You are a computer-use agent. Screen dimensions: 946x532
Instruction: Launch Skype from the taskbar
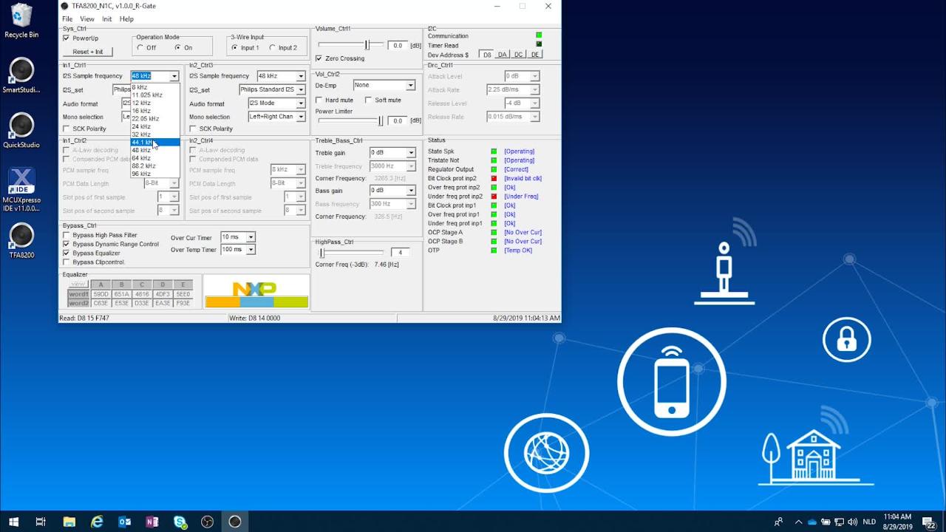coord(180,522)
